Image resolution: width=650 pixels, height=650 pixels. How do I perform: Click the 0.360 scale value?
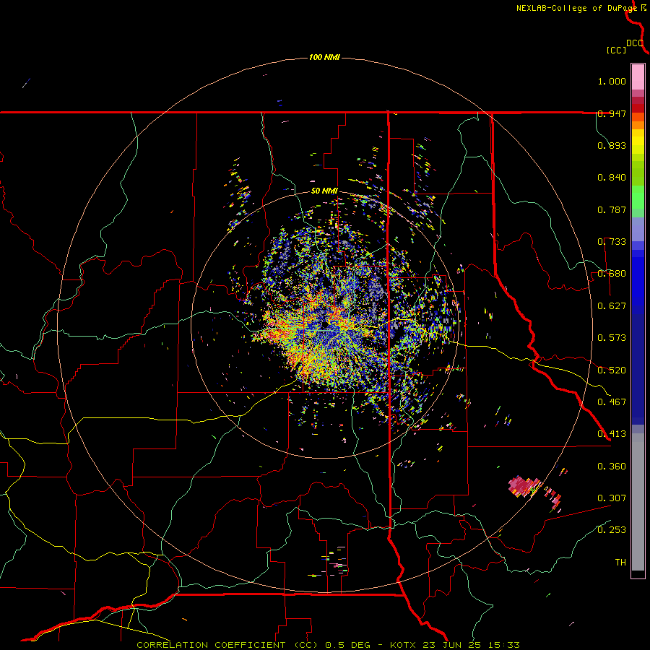pos(612,467)
